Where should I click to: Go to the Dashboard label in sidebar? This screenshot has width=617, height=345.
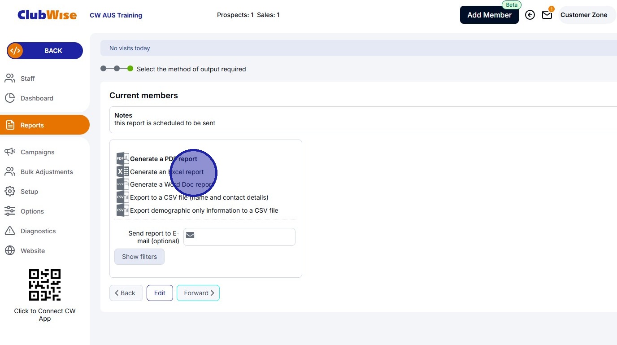37,98
